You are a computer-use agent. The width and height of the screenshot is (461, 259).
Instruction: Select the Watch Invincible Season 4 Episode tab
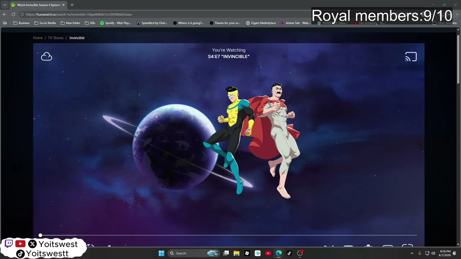coord(38,5)
